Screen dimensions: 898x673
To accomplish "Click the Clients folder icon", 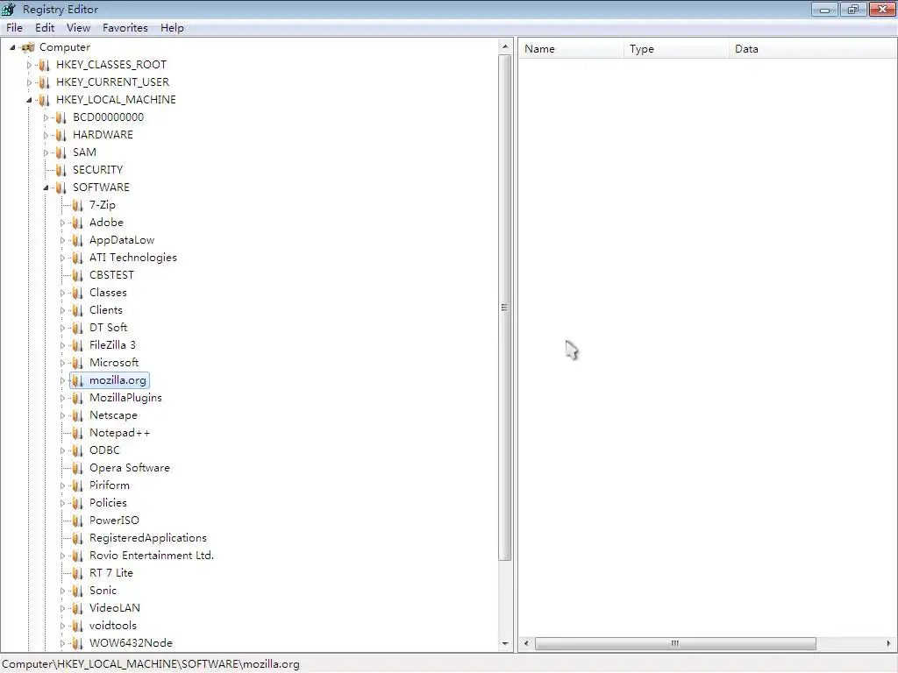I will tap(78, 311).
